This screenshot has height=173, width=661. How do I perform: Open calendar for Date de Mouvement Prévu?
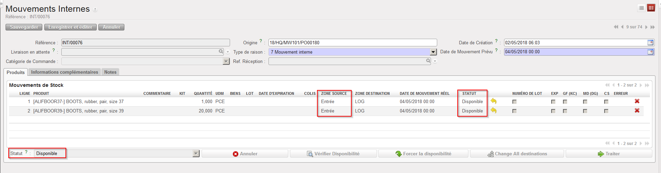[650, 52]
